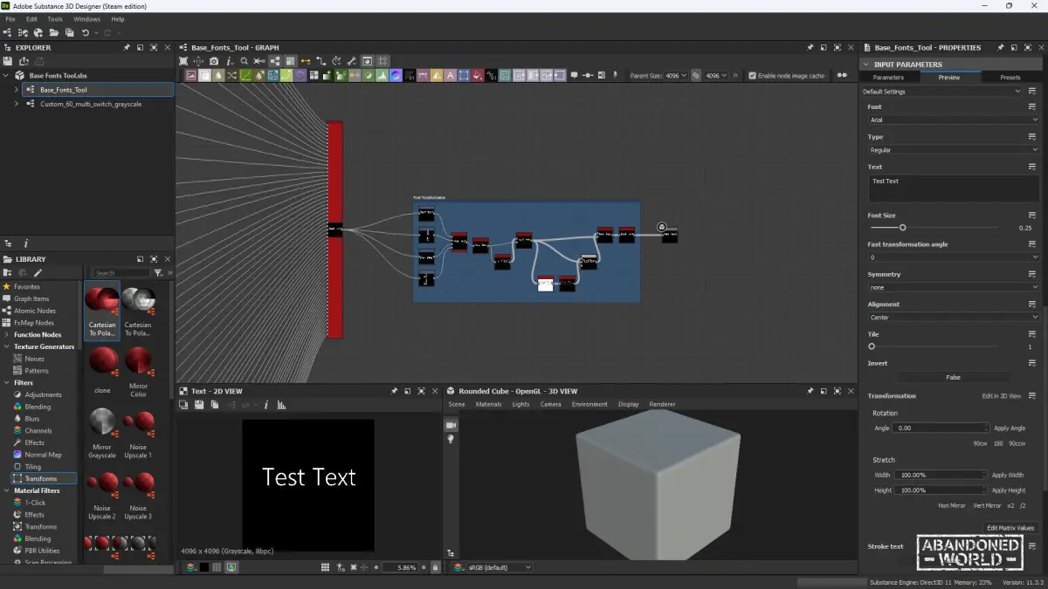Screen dimensions: 1048x589
Task: Enable node image cache checkbox
Action: [753, 76]
